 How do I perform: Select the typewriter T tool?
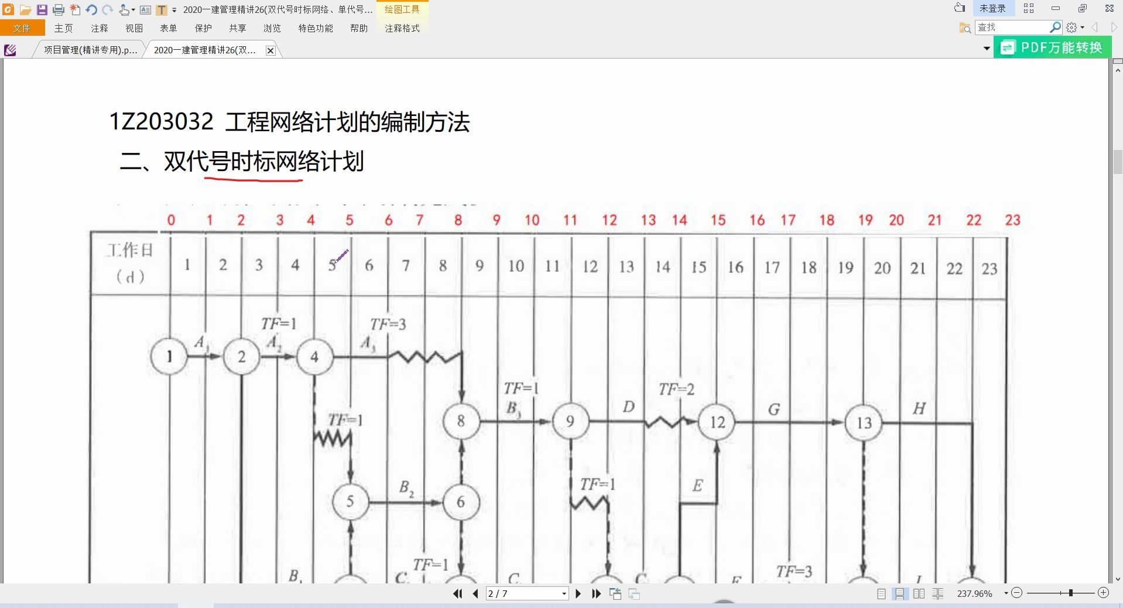162,10
